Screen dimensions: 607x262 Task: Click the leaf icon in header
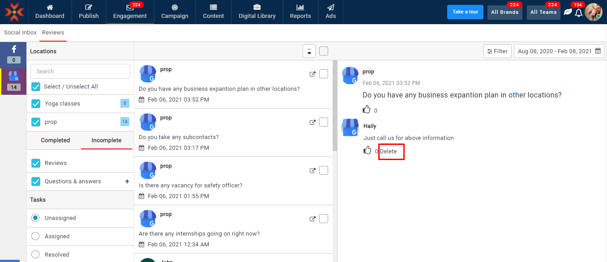[x=568, y=12]
